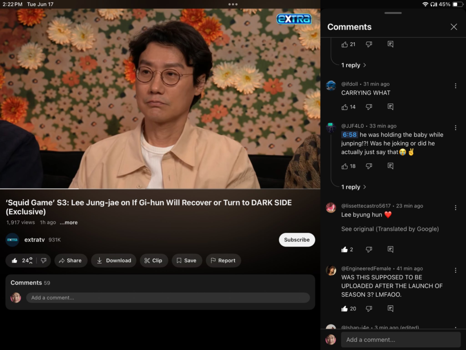Open more options for @ifdoll comment
Image resolution: width=466 pixels, height=350 pixels.
pyautogui.click(x=456, y=86)
